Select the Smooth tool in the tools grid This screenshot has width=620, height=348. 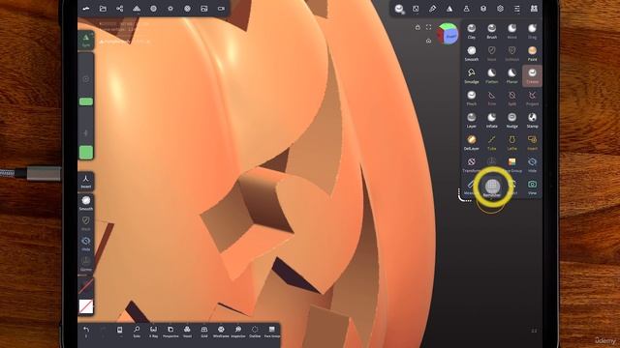472,54
